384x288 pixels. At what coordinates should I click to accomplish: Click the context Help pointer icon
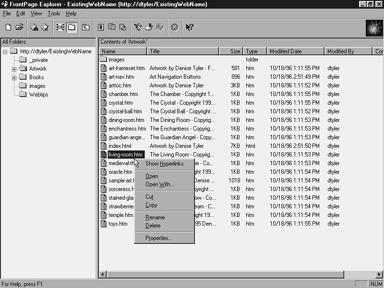click(x=190, y=27)
